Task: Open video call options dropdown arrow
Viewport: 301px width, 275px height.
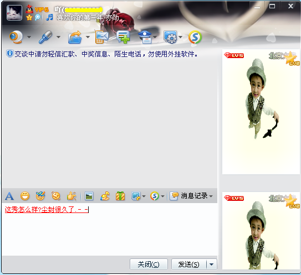Action: (x=29, y=37)
